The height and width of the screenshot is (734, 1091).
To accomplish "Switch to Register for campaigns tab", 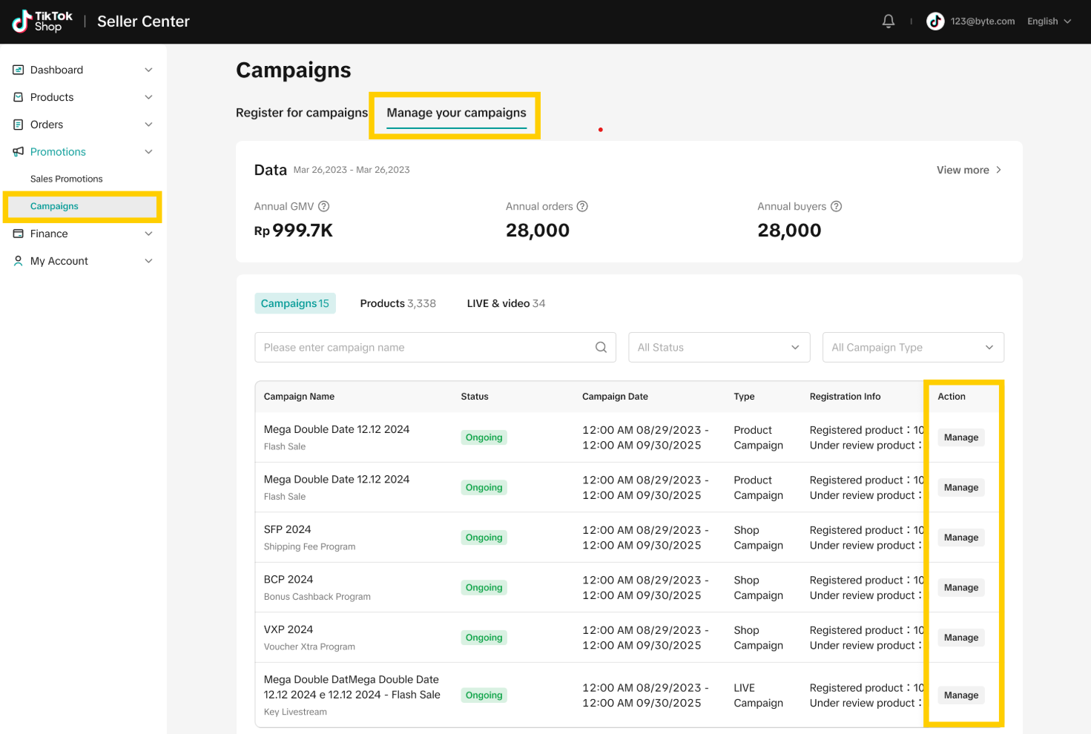I will click(x=301, y=113).
